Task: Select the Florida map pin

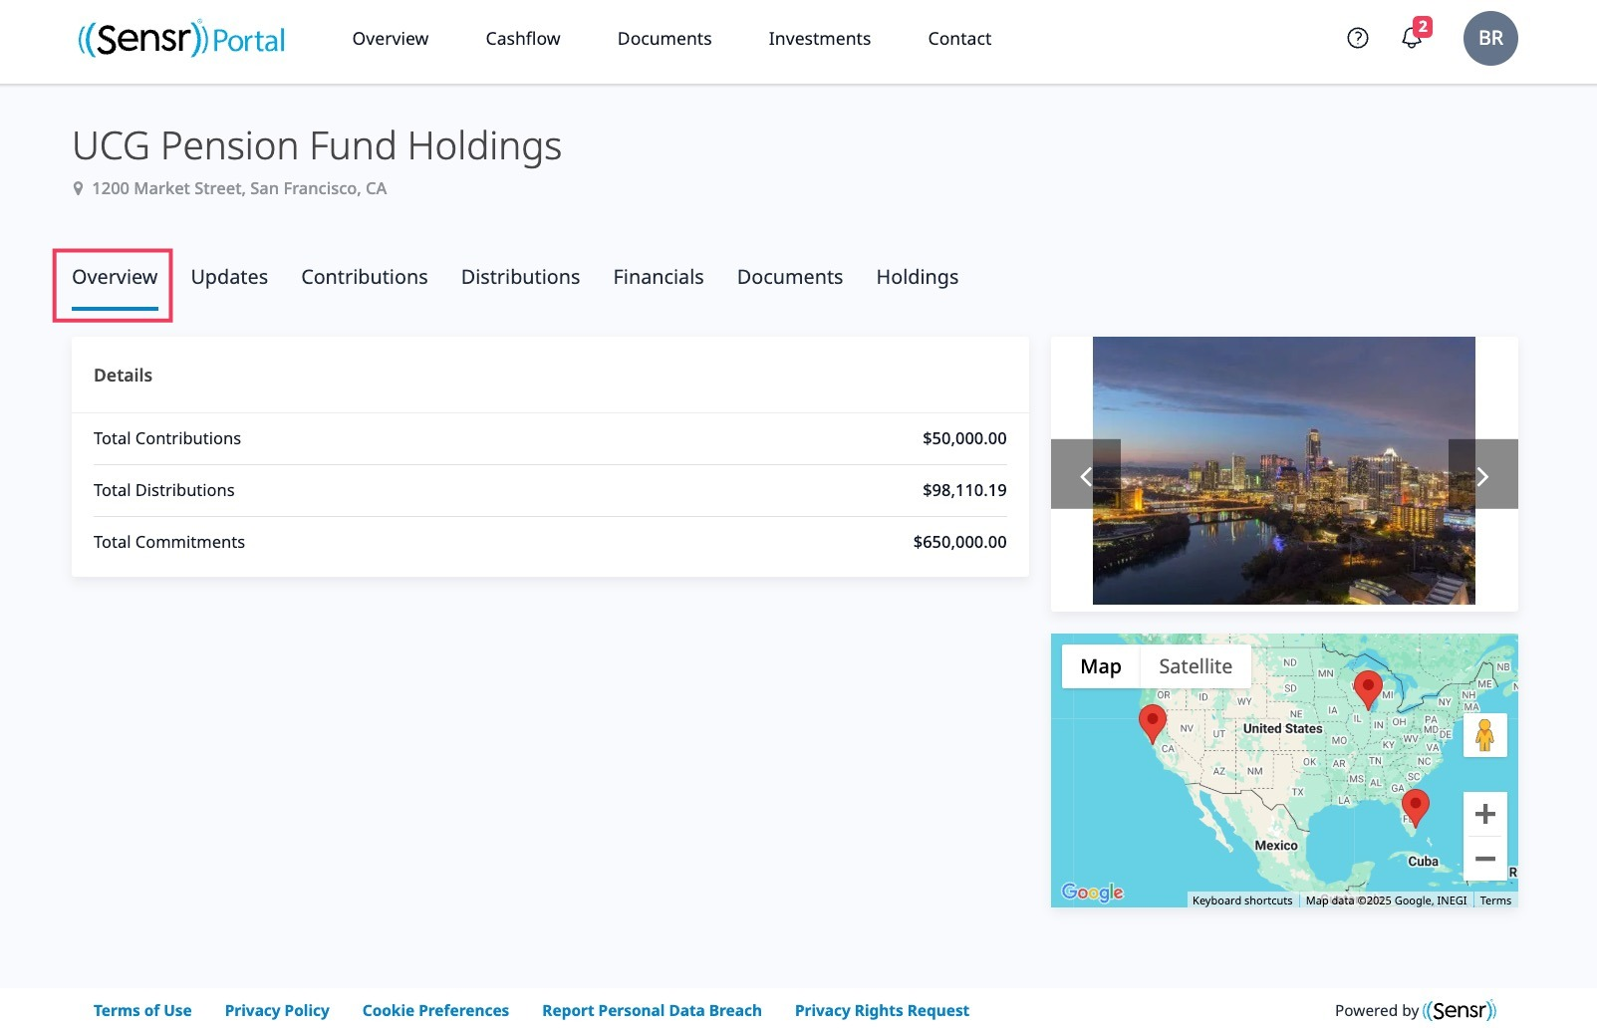Action: click(x=1416, y=807)
